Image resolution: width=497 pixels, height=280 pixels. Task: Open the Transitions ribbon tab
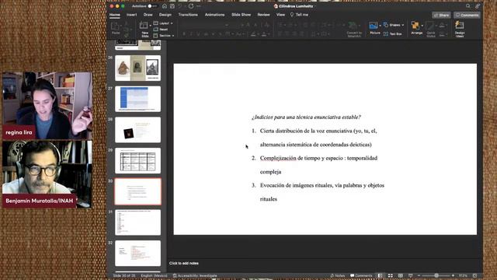click(x=188, y=15)
